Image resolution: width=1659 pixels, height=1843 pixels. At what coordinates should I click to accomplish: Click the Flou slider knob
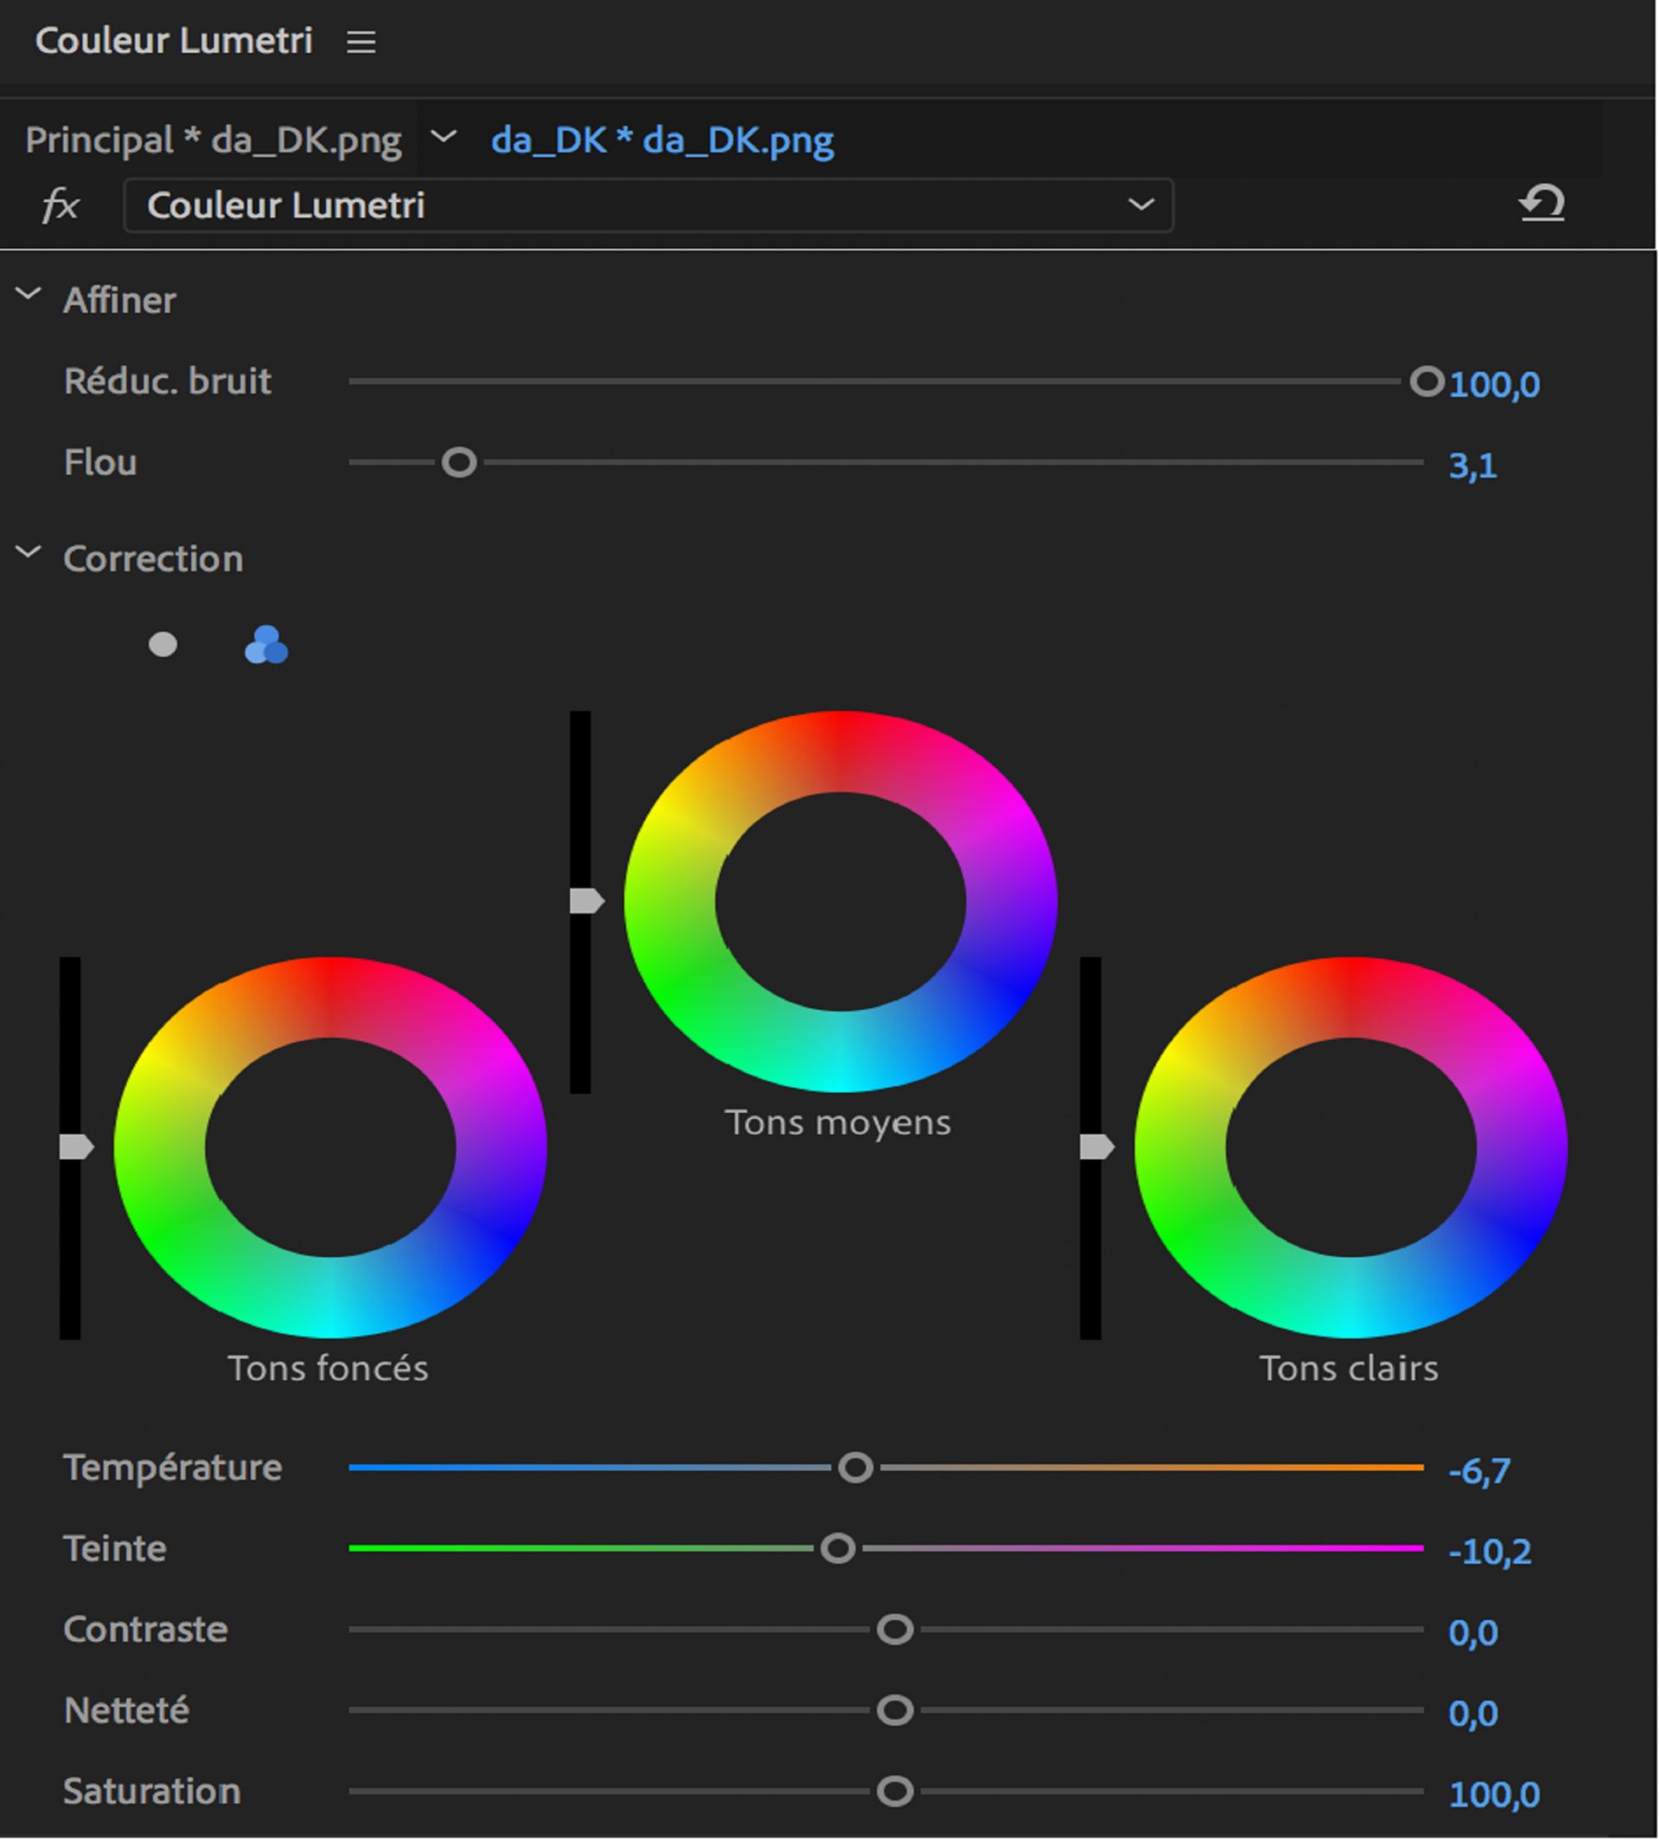[460, 463]
